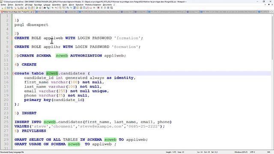Click the 'Windows (CR LF)' status bar entry
274x154 pixels.
[x=241, y=152]
